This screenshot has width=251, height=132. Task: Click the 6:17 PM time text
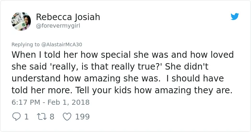tap(26, 102)
